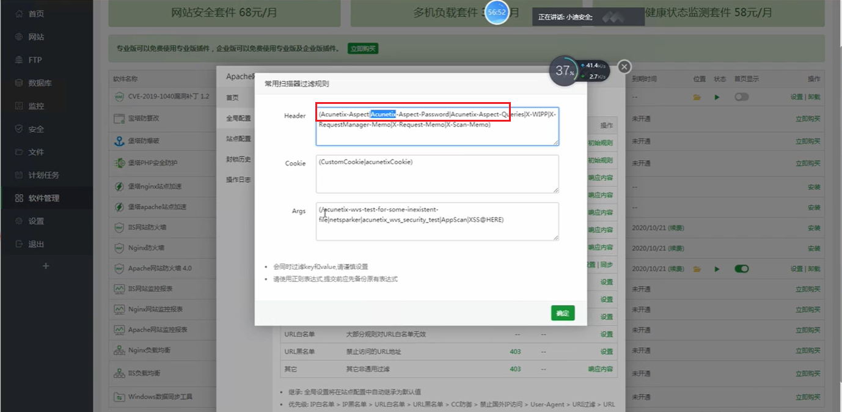Screen dimensions: 842x412
Task: Click 响应内容 link in the 其它 row
Action: [x=600, y=369]
